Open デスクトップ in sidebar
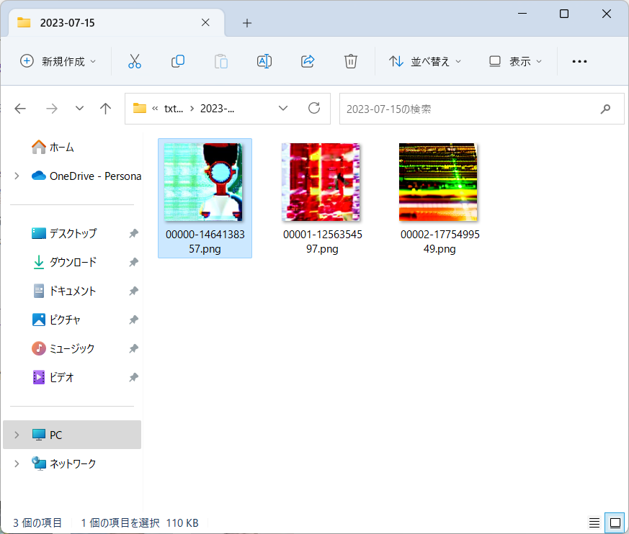The image size is (629, 534). click(x=64, y=233)
